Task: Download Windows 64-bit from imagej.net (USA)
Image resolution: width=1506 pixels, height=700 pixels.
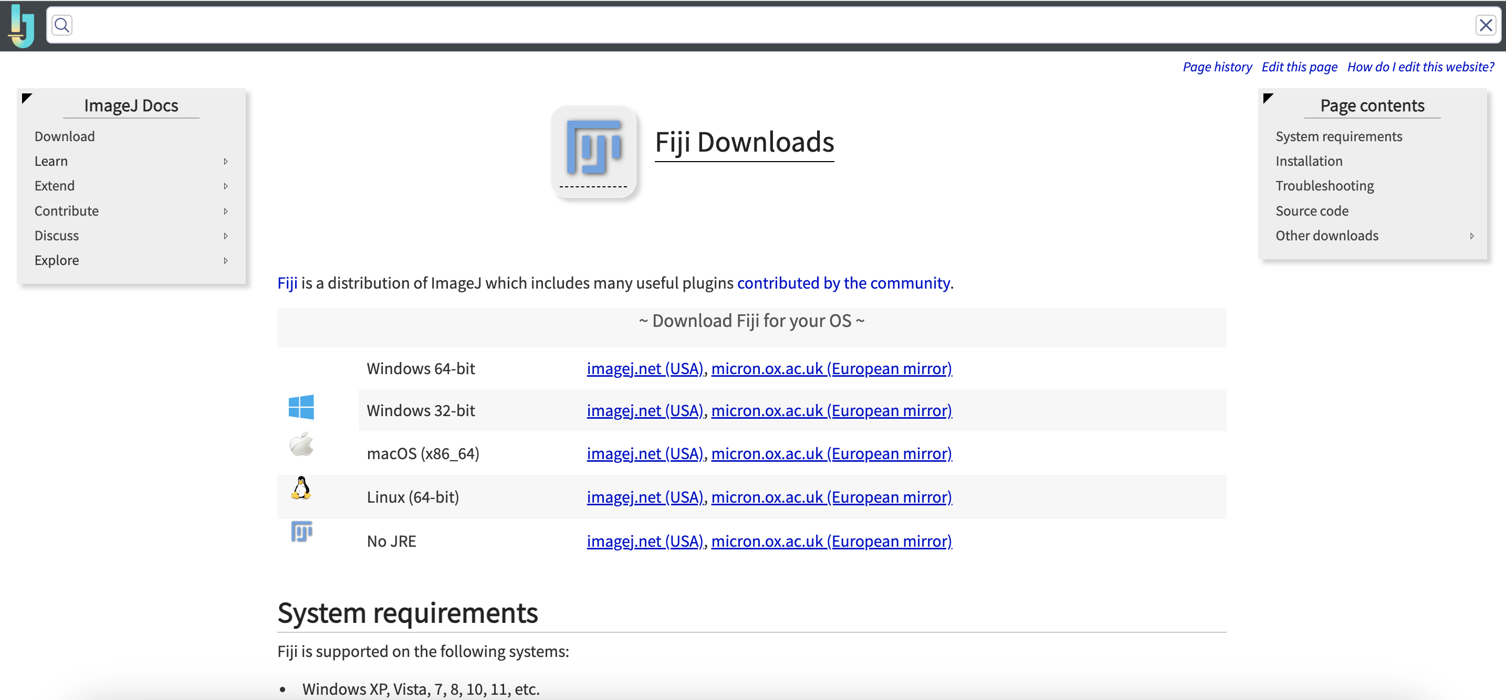Action: pyautogui.click(x=644, y=369)
